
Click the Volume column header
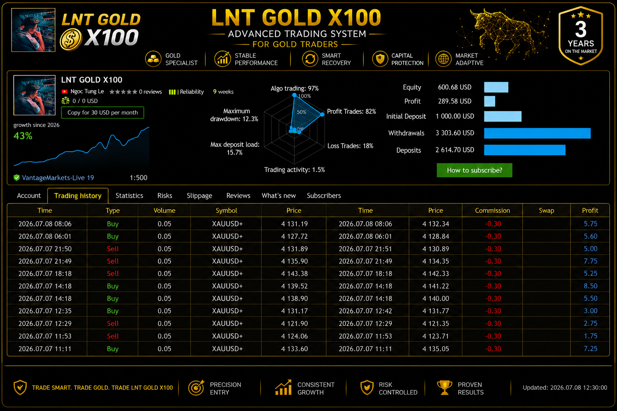coord(164,210)
